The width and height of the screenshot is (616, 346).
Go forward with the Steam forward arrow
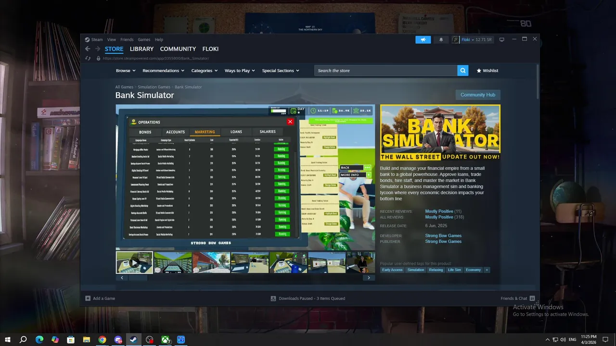point(98,49)
